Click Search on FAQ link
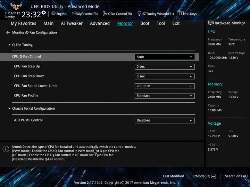This screenshot has height=187, width=250. (236, 176)
